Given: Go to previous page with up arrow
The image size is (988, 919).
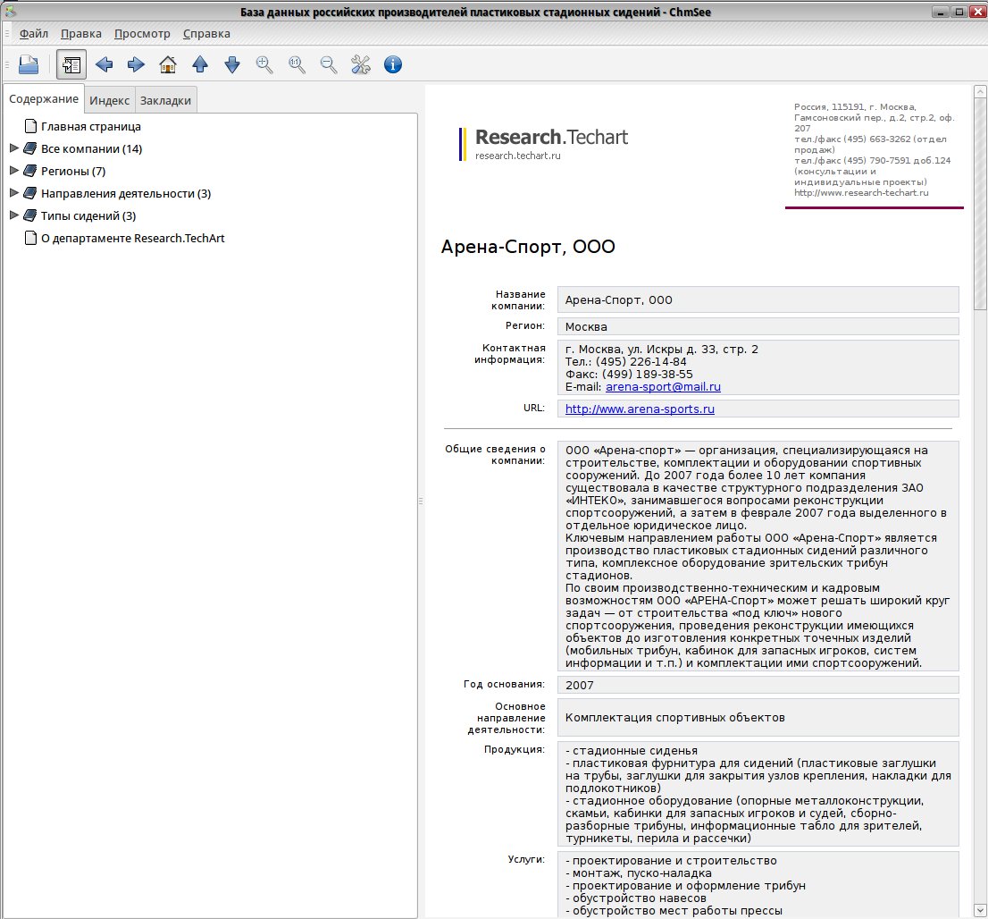Looking at the screenshot, I should click(200, 64).
